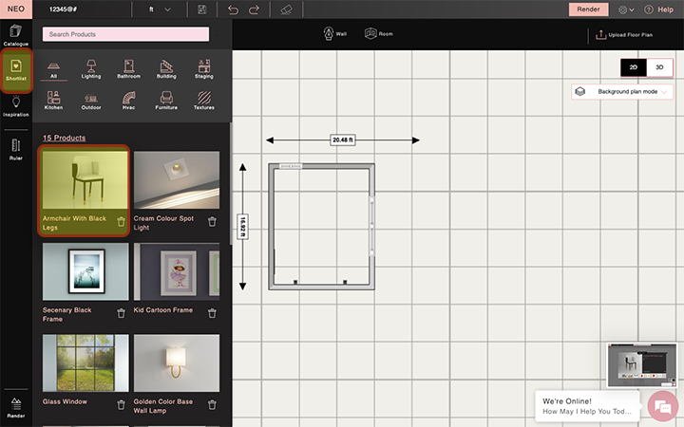Image resolution: width=684 pixels, height=427 pixels.
Task: Filter by Hvac category
Action: click(128, 101)
